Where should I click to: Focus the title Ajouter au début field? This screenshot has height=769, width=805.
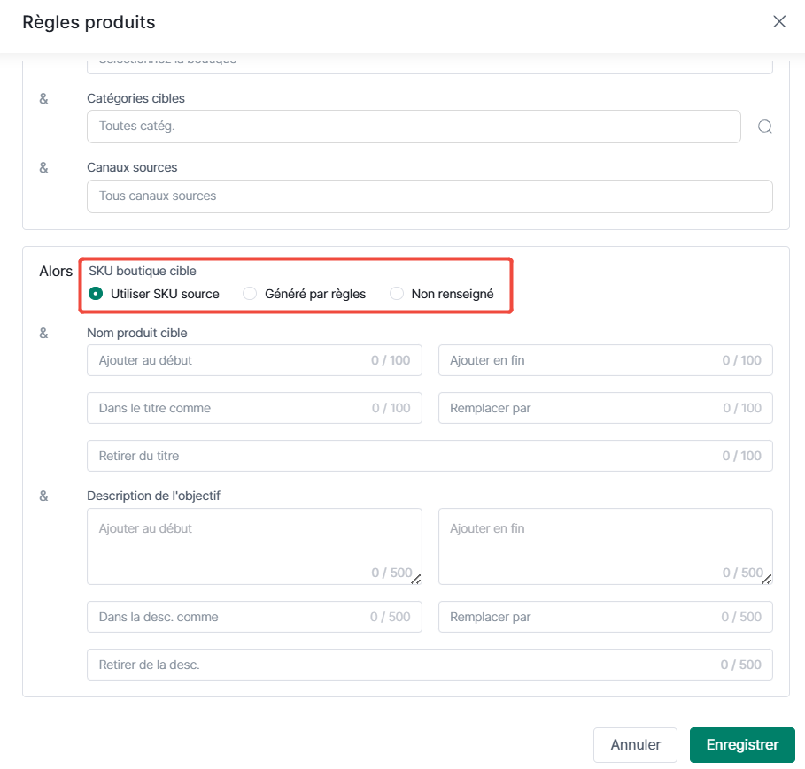(x=254, y=360)
